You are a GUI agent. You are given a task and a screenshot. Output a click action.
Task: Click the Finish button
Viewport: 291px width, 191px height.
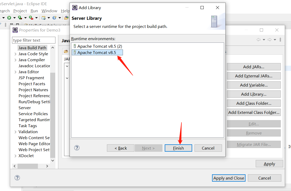click(x=178, y=148)
